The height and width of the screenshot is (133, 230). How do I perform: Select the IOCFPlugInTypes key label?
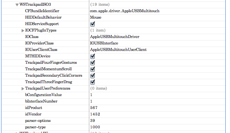pyautogui.click(x=41, y=30)
